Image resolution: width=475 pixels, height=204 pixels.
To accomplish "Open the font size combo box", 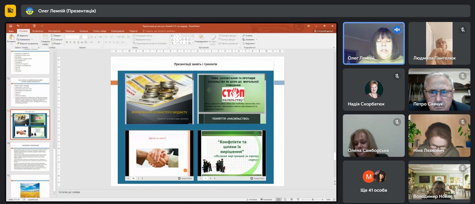I will click(85, 37).
